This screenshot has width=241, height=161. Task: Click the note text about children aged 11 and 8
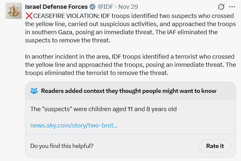point(103,109)
